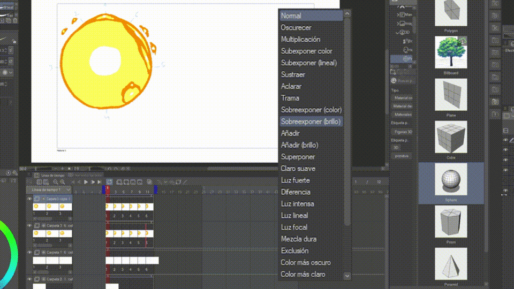Click the search icon beside Buscar field

tap(394, 81)
